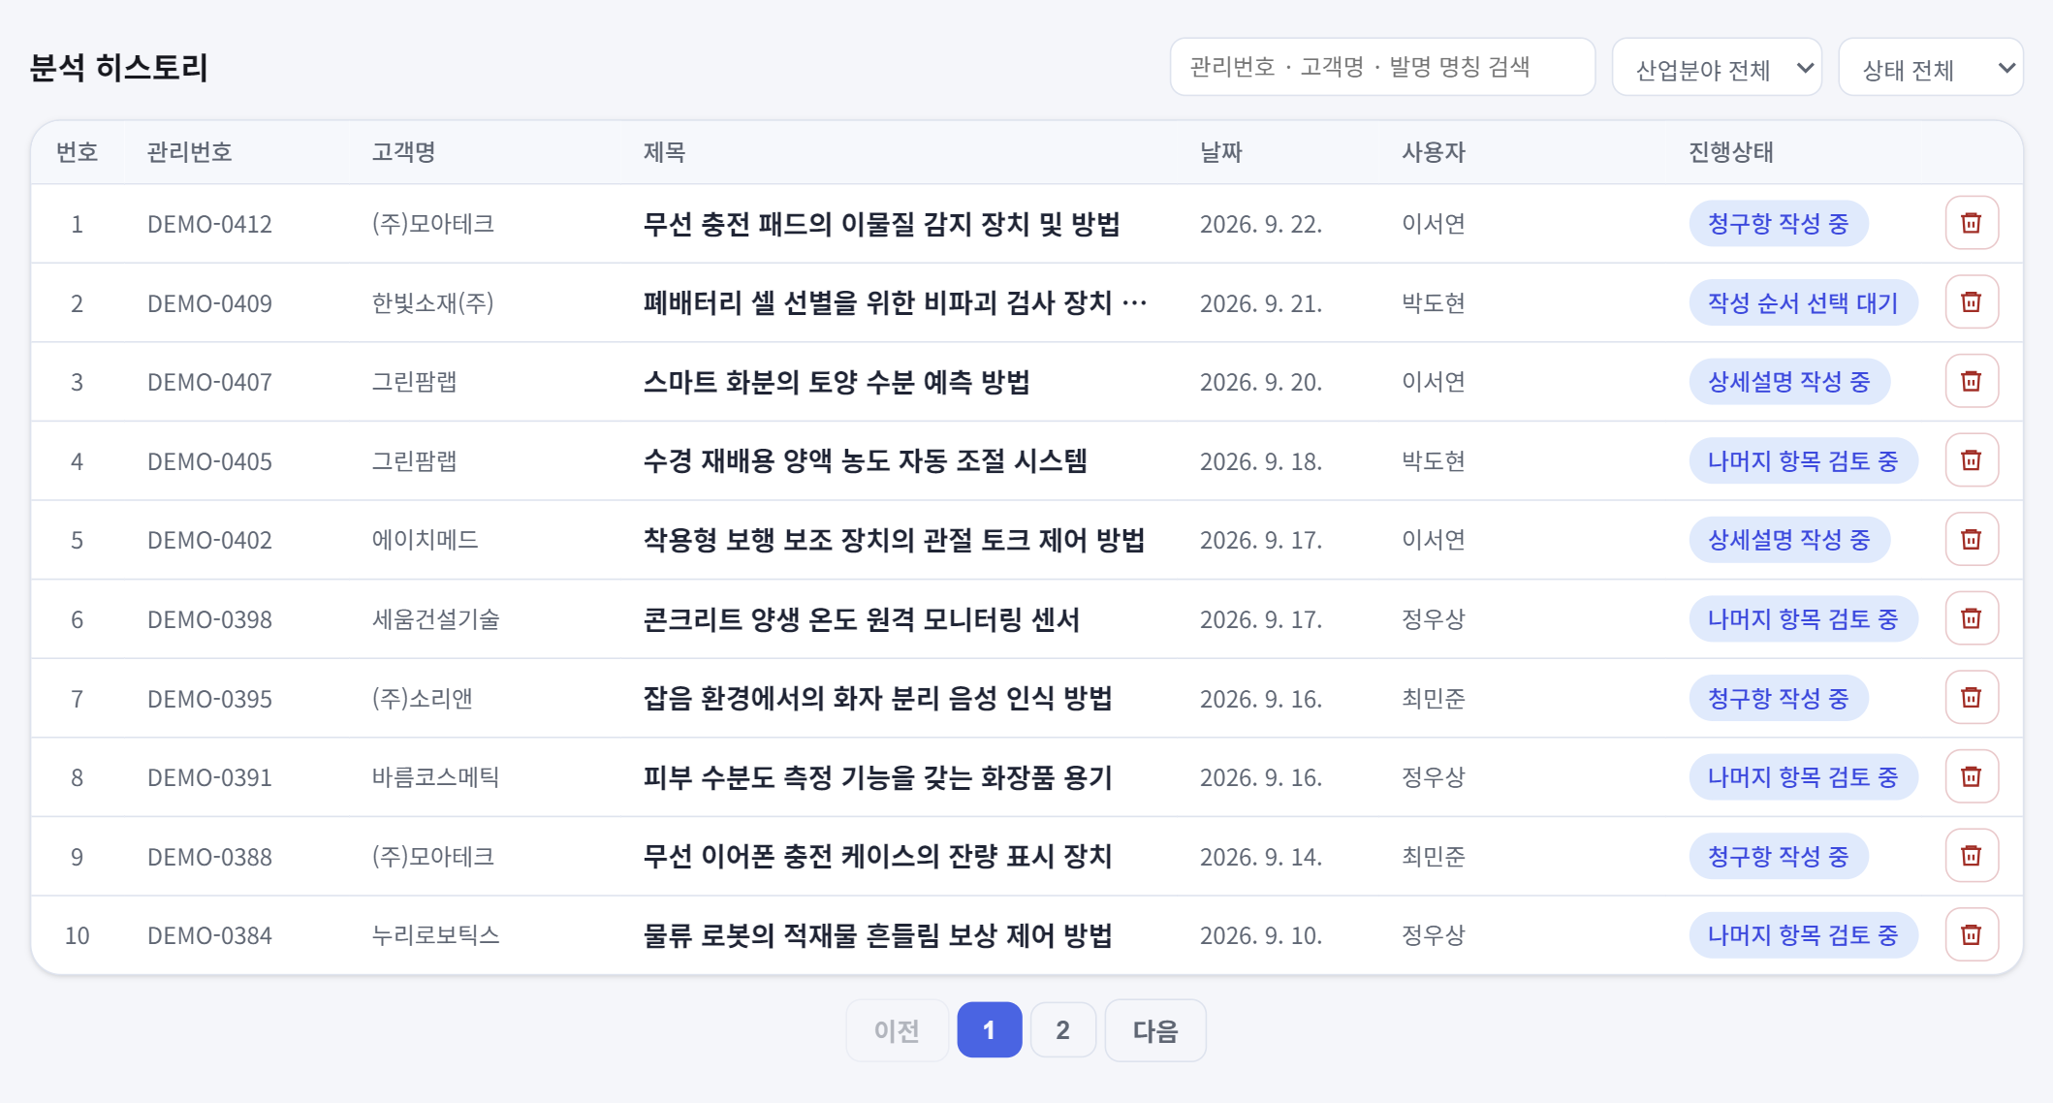Open 수경 재배용 양액 농도 자동 조절 시스템

point(865,461)
